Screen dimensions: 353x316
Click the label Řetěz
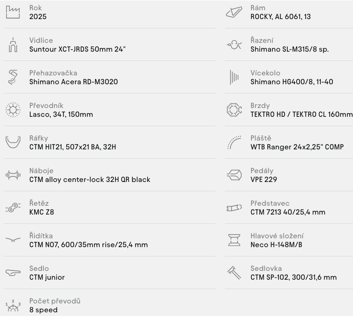(x=39, y=203)
